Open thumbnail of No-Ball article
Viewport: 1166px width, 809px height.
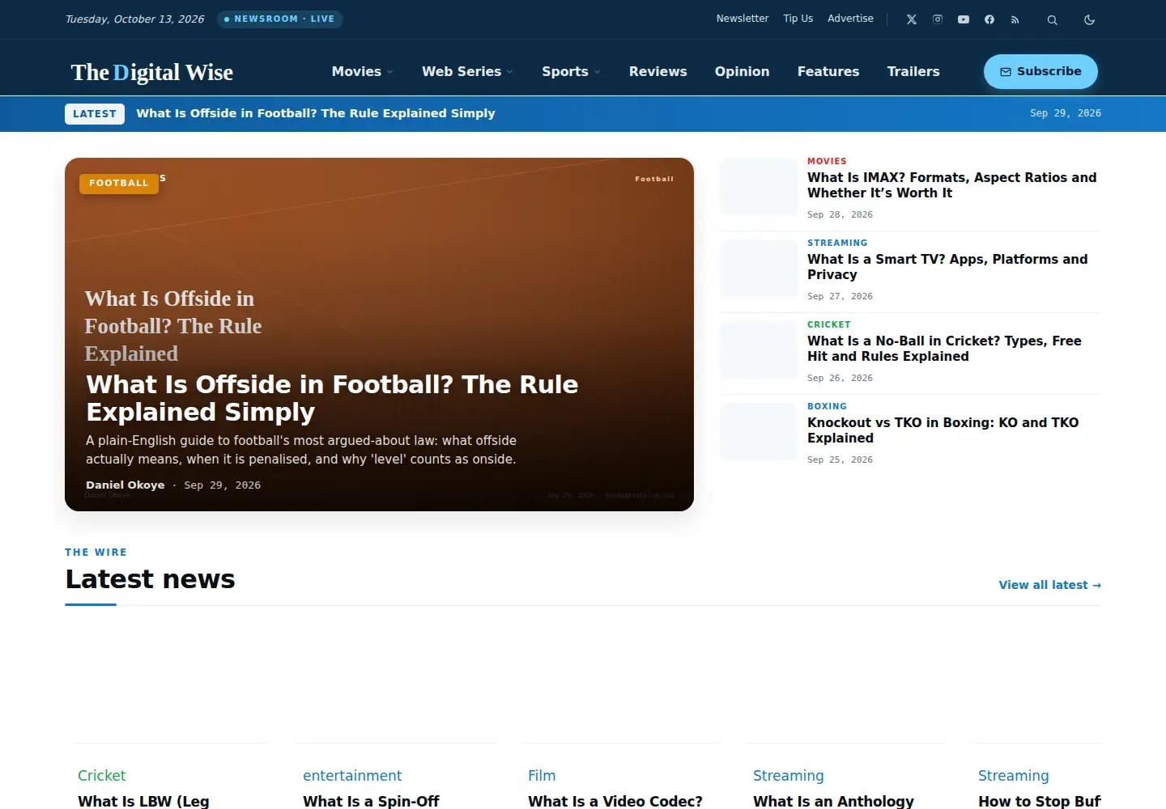tap(759, 350)
